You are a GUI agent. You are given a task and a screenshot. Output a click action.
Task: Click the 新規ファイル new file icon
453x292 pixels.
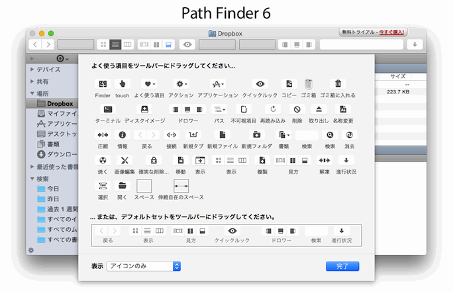[x=222, y=135]
